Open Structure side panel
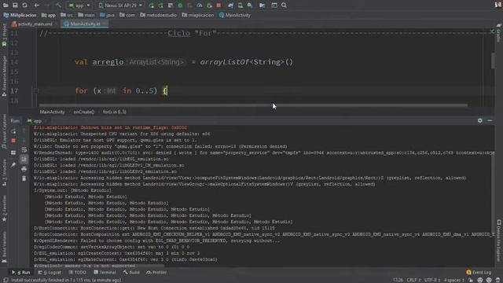Viewport: 503px width, 283px height. (4, 172)
